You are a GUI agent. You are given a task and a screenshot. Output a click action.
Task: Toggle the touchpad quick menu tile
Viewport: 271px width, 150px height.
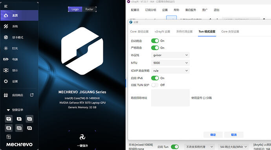(29, 119)
